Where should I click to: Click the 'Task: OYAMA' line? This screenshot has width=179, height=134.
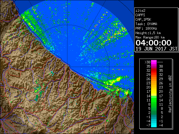pos(146,24)
